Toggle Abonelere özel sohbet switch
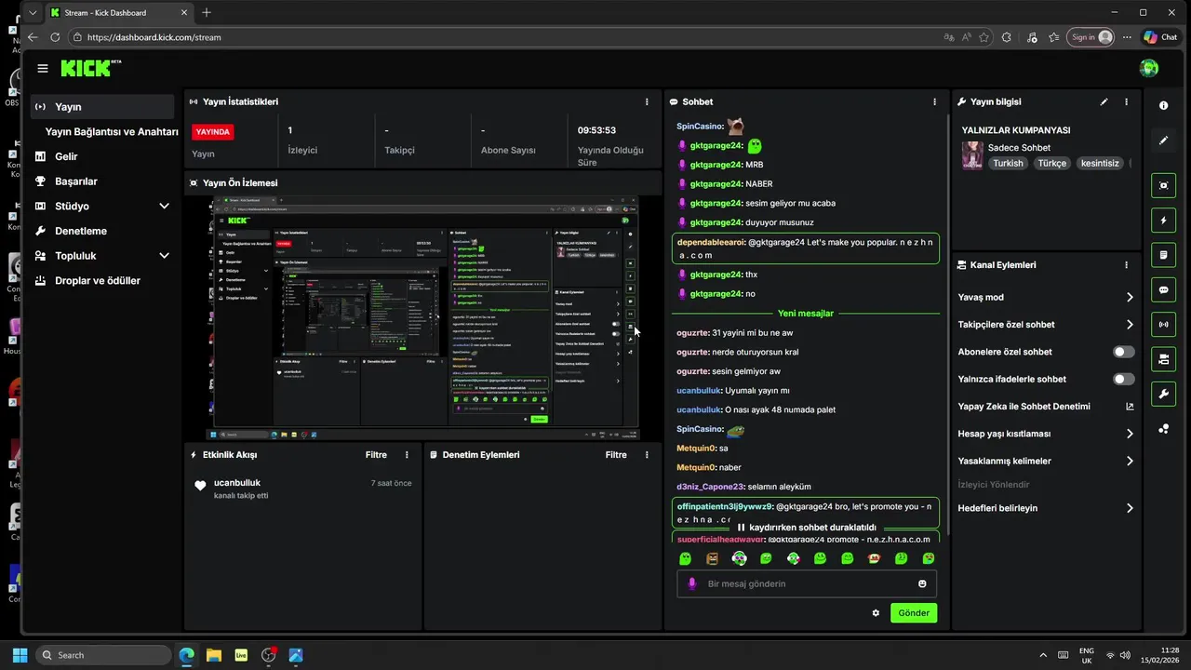 [x=1124, y=353]
